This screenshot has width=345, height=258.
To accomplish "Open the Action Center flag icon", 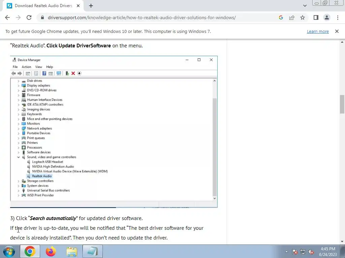I will (x=295, y=252).
